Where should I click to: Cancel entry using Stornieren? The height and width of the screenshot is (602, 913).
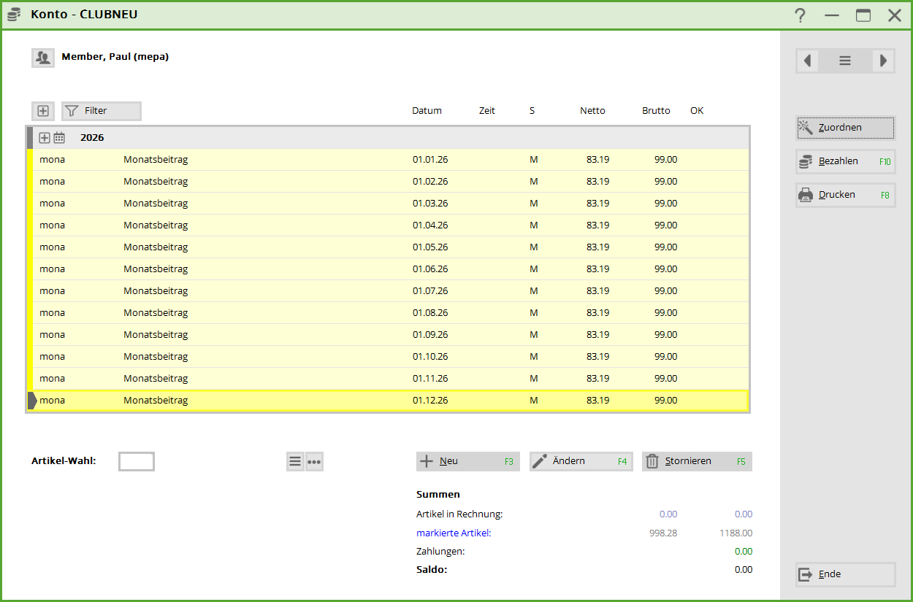coord(696,461)
